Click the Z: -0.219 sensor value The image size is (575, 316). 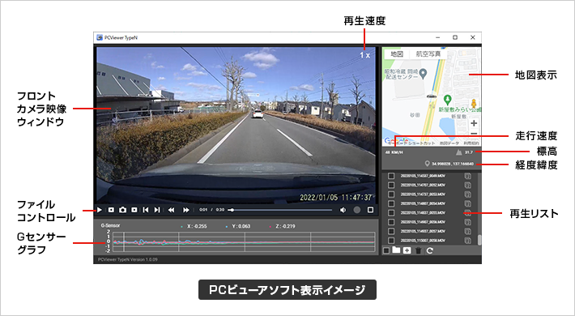285,226
